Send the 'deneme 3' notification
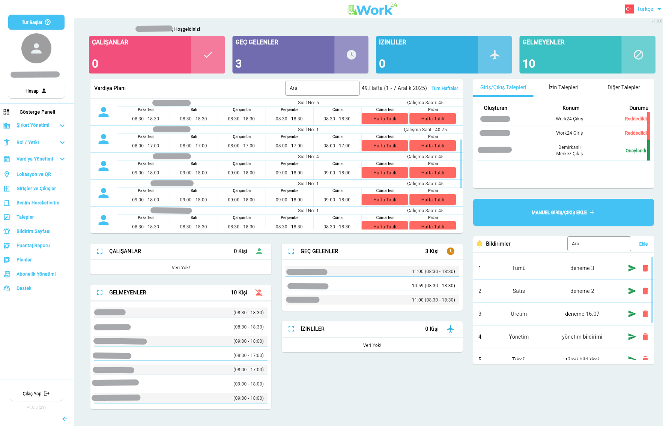 click(632, 268)
